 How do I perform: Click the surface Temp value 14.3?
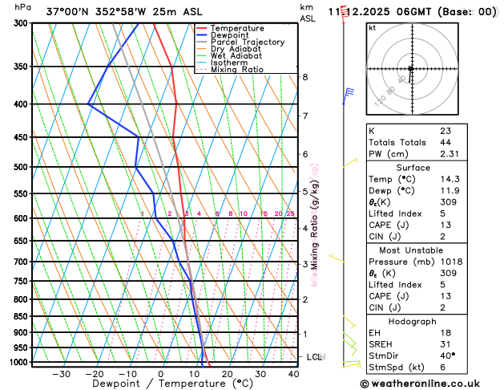pyautogui.click(x=450, y=179)
